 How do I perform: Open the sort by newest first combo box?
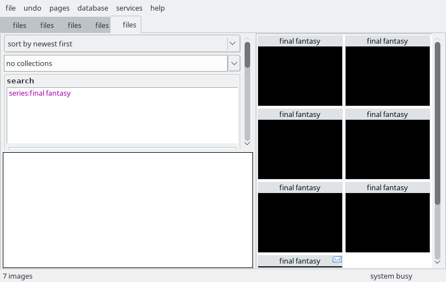tap(122, 44)
